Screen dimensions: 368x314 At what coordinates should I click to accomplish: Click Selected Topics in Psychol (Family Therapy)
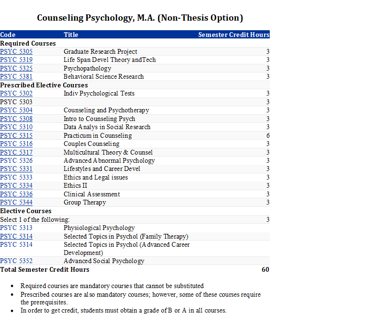tap(126, 236)
